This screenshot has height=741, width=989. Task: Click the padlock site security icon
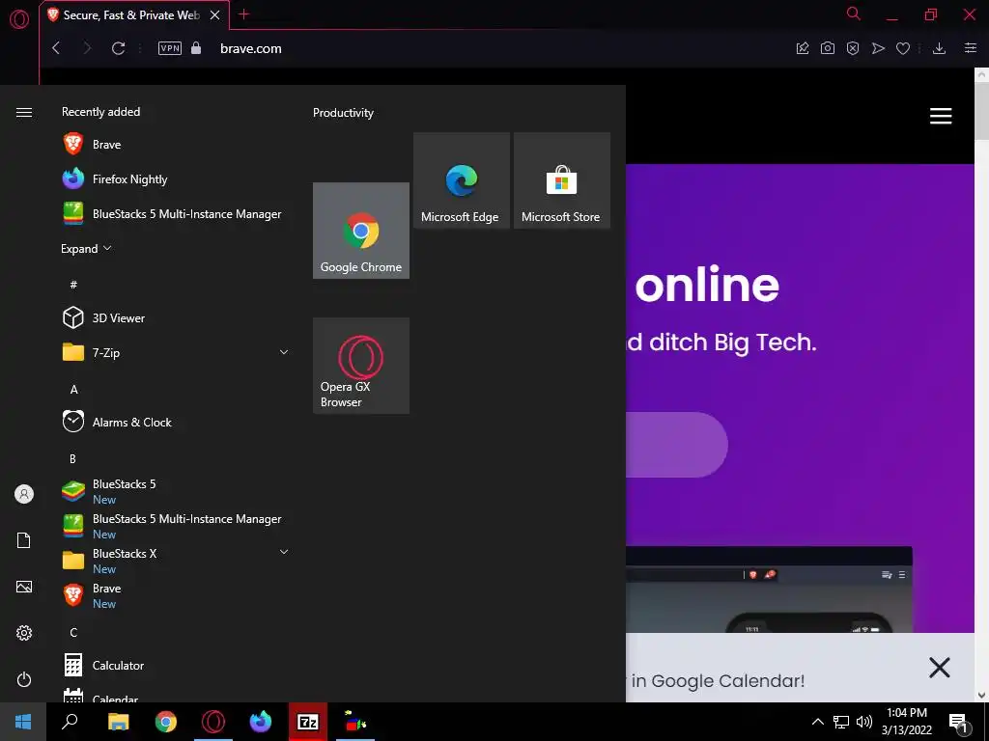pyautogui.click(x=196, y=48)
